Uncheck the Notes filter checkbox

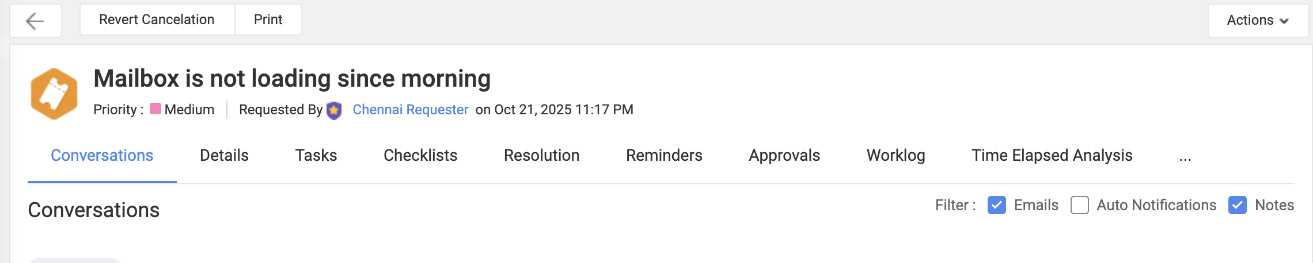1237,205
